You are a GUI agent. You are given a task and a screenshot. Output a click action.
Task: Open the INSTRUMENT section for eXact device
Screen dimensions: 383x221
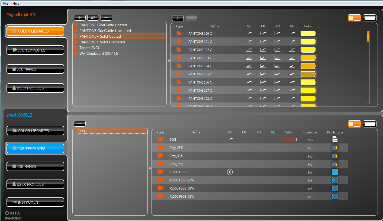[35, 202]
